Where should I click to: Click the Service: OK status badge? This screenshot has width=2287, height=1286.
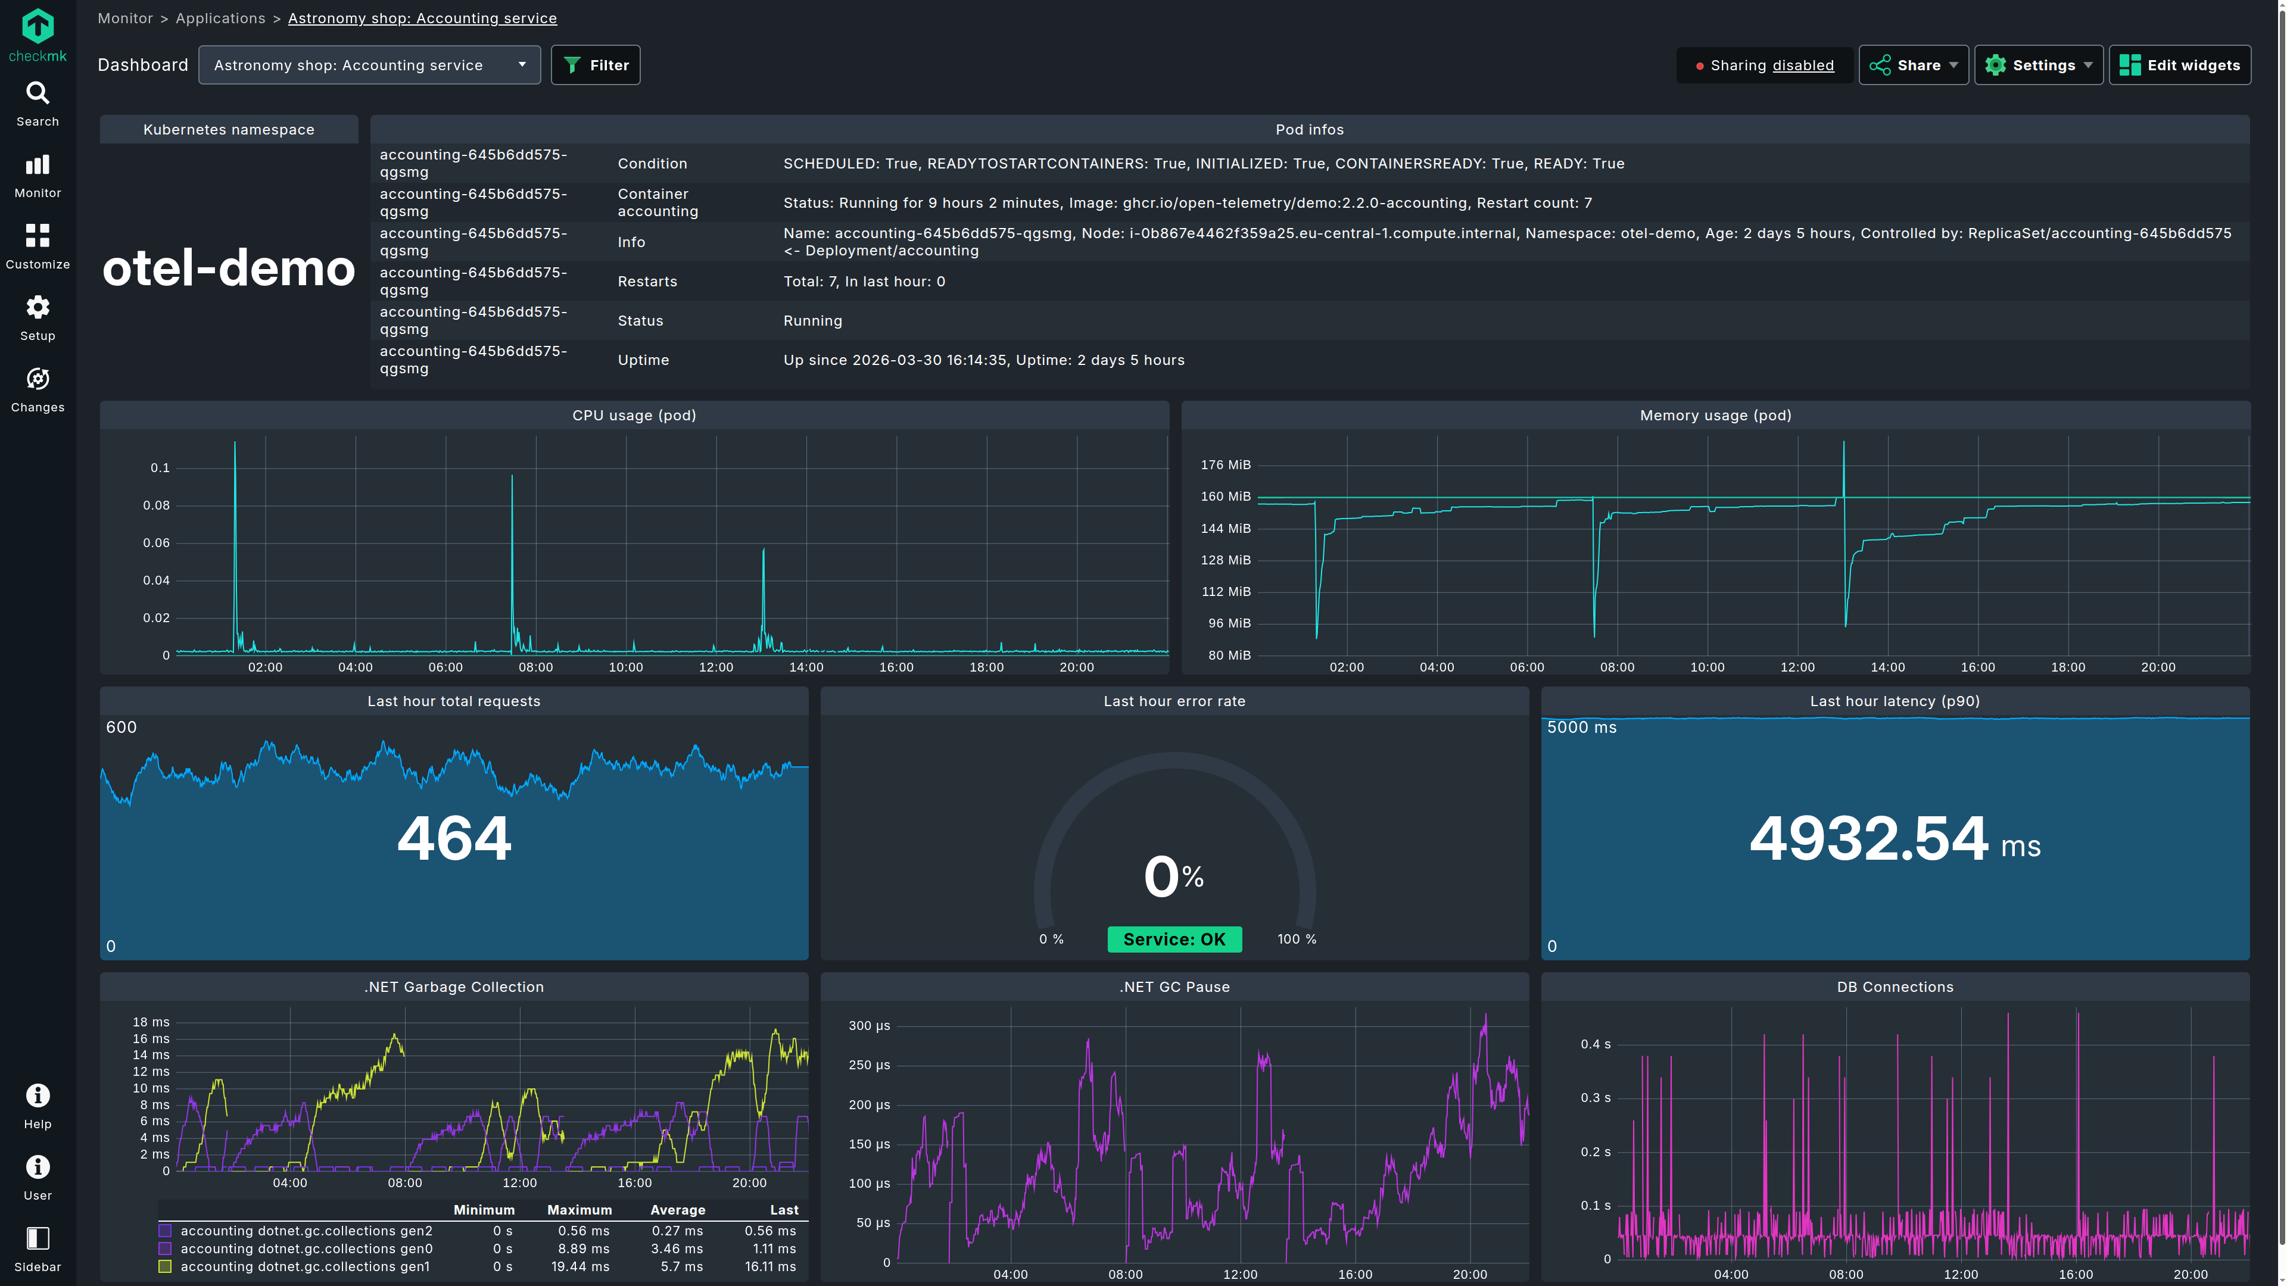(x=1174, y=939)
